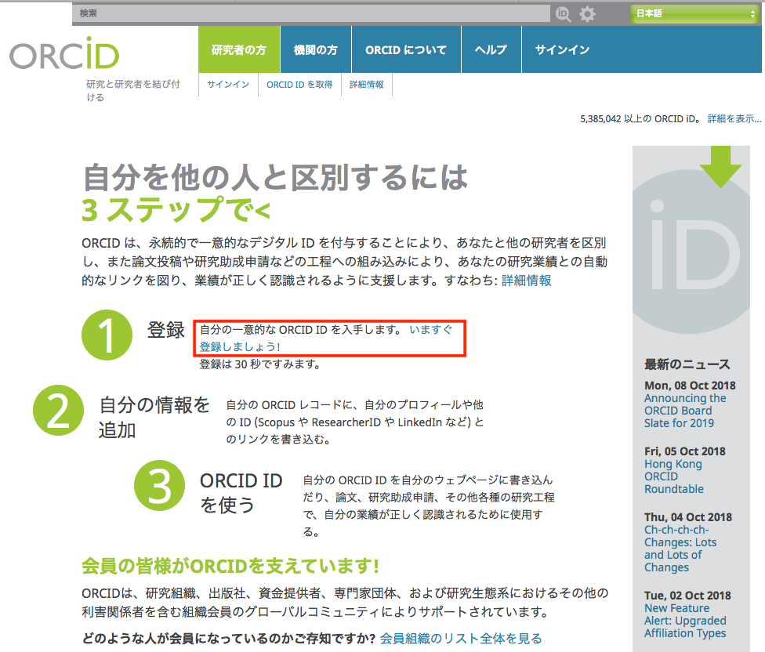Viewport: 765px width, 652px height.
Task: Click the ORCID logo
Action: [x=64, y=53]
